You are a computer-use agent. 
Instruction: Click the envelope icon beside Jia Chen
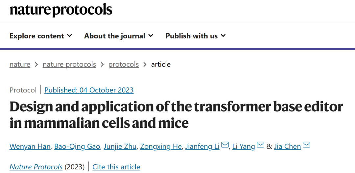click(306, 145)
